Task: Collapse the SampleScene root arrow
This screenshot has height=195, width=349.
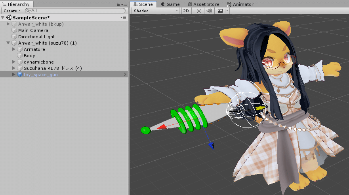Action: point(3,17)
